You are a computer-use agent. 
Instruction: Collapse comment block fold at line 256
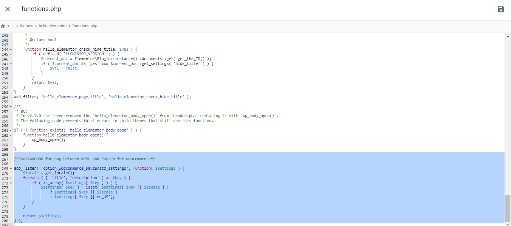pyautogui.click(x=11, y=107)
